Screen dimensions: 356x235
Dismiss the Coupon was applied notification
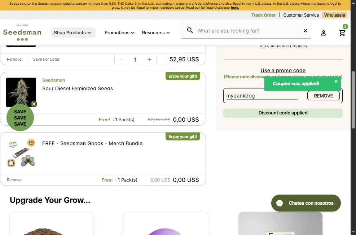coord(336,81)
